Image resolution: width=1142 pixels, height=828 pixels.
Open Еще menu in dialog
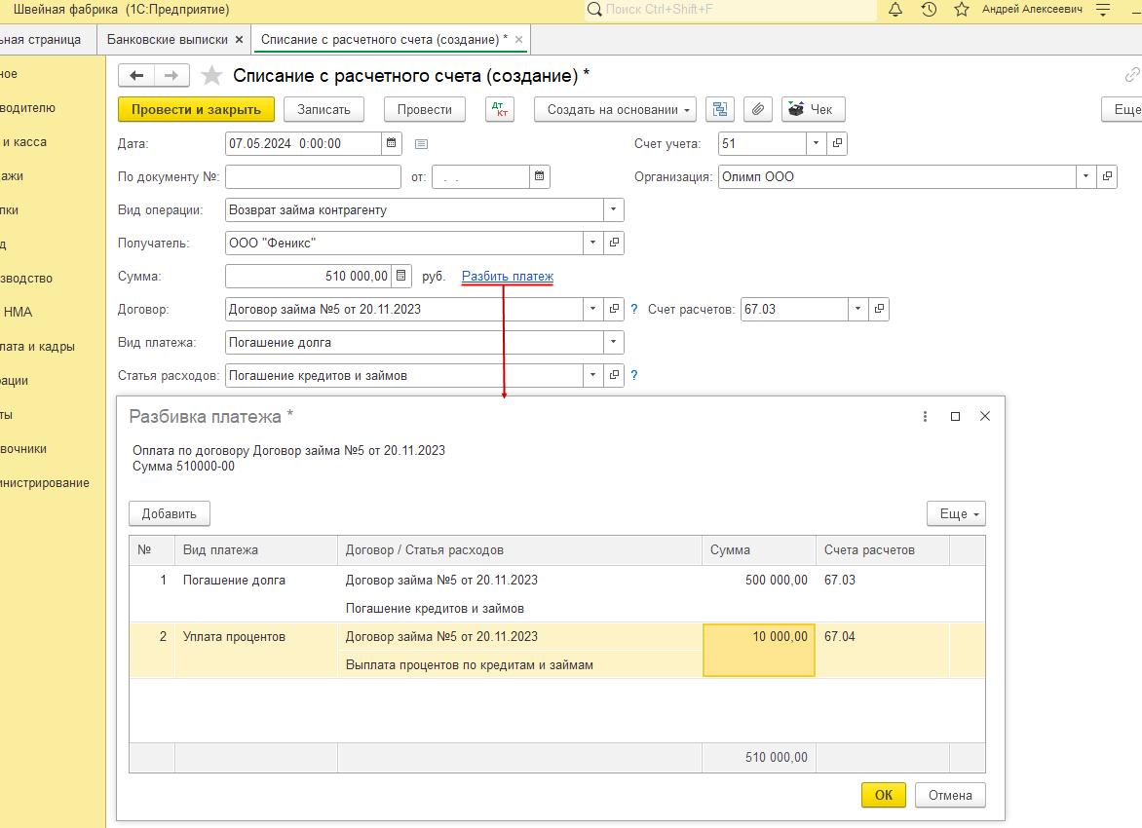[x=956, y=513]
